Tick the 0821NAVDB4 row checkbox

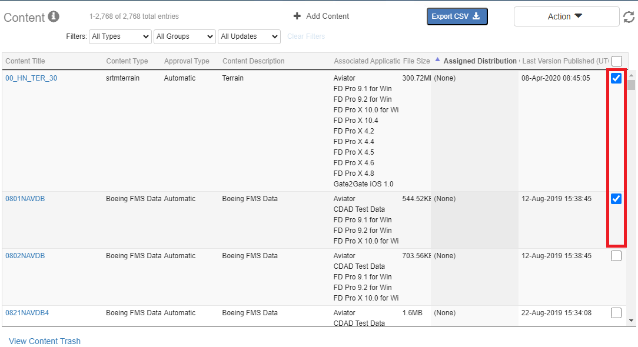(616, 313)
